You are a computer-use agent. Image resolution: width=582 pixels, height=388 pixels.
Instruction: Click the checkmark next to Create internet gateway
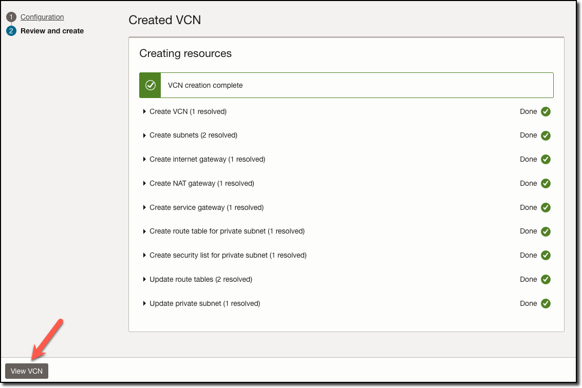pyautogui.click(x=546, y=159)
